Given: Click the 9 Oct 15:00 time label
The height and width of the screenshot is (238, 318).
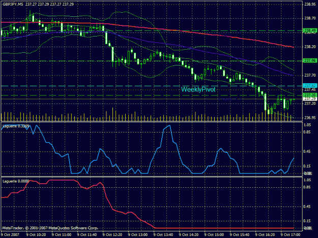Looking at the screenshot, I should tap(214, 234).
